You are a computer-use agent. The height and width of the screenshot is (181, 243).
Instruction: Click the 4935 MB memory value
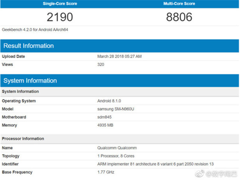106,125
